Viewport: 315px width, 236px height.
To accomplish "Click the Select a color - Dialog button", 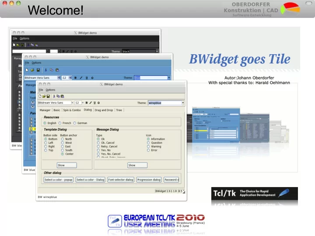I will [91, 180].
